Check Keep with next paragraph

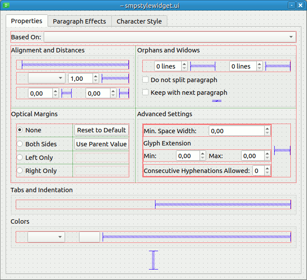point(146,93)
